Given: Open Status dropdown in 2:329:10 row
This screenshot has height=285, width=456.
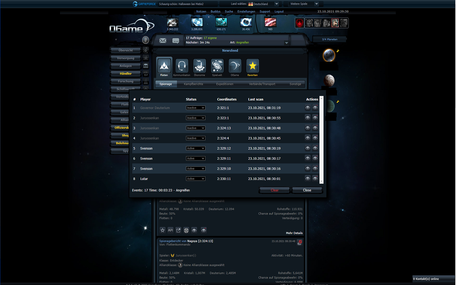Looking at the screenshot, I should tap(196, 169).
